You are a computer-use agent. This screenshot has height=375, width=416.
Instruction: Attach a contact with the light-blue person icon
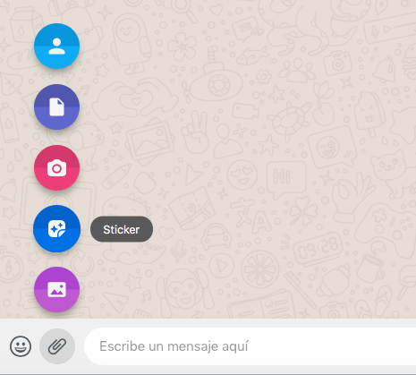click(56, 47)
